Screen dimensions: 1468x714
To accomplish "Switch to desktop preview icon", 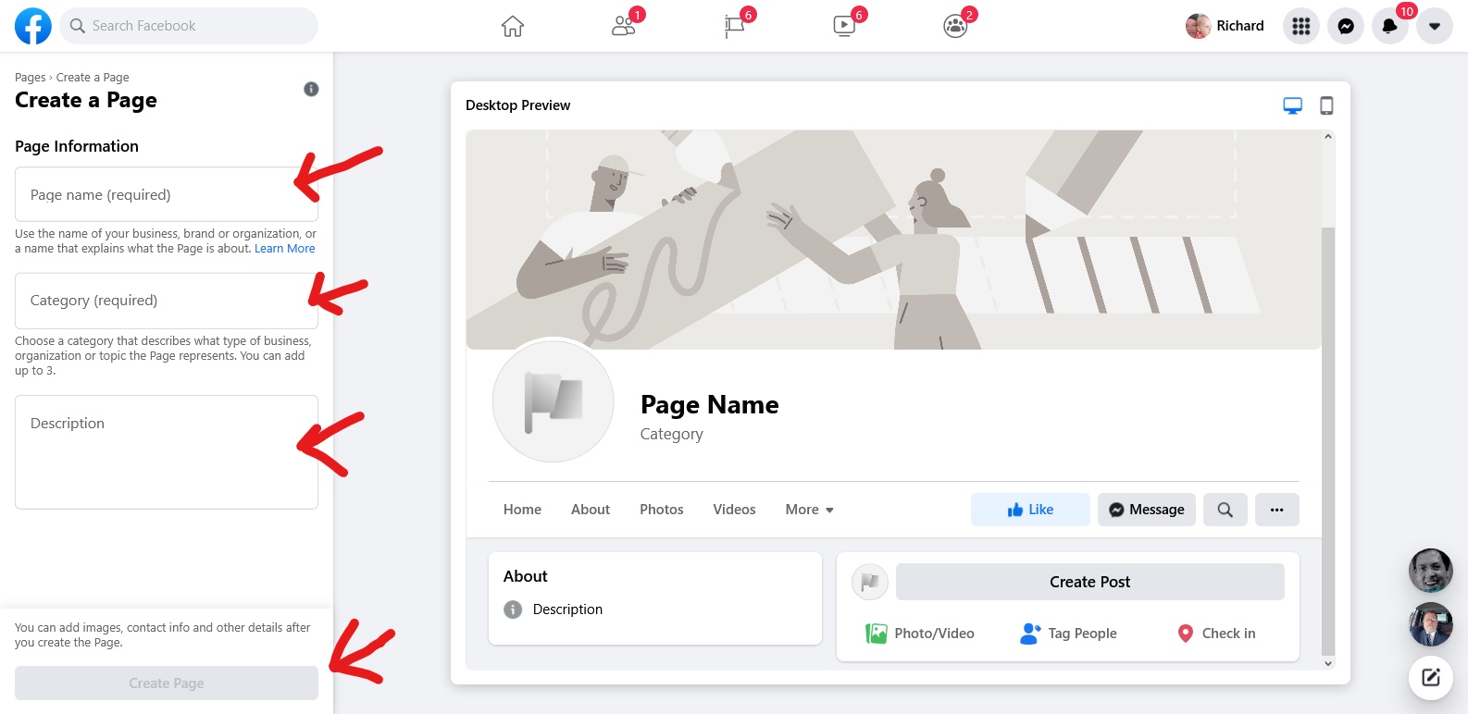I will coord(1293,105).
